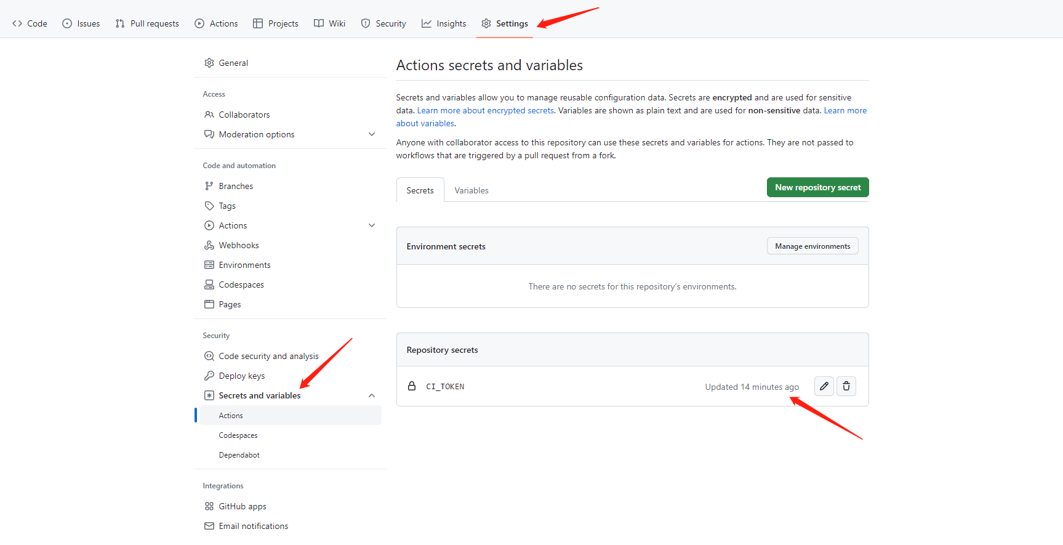Viewport: 1063px width, 545px height.
Task: Click the Insights graph icon
Action: [427, 23]
